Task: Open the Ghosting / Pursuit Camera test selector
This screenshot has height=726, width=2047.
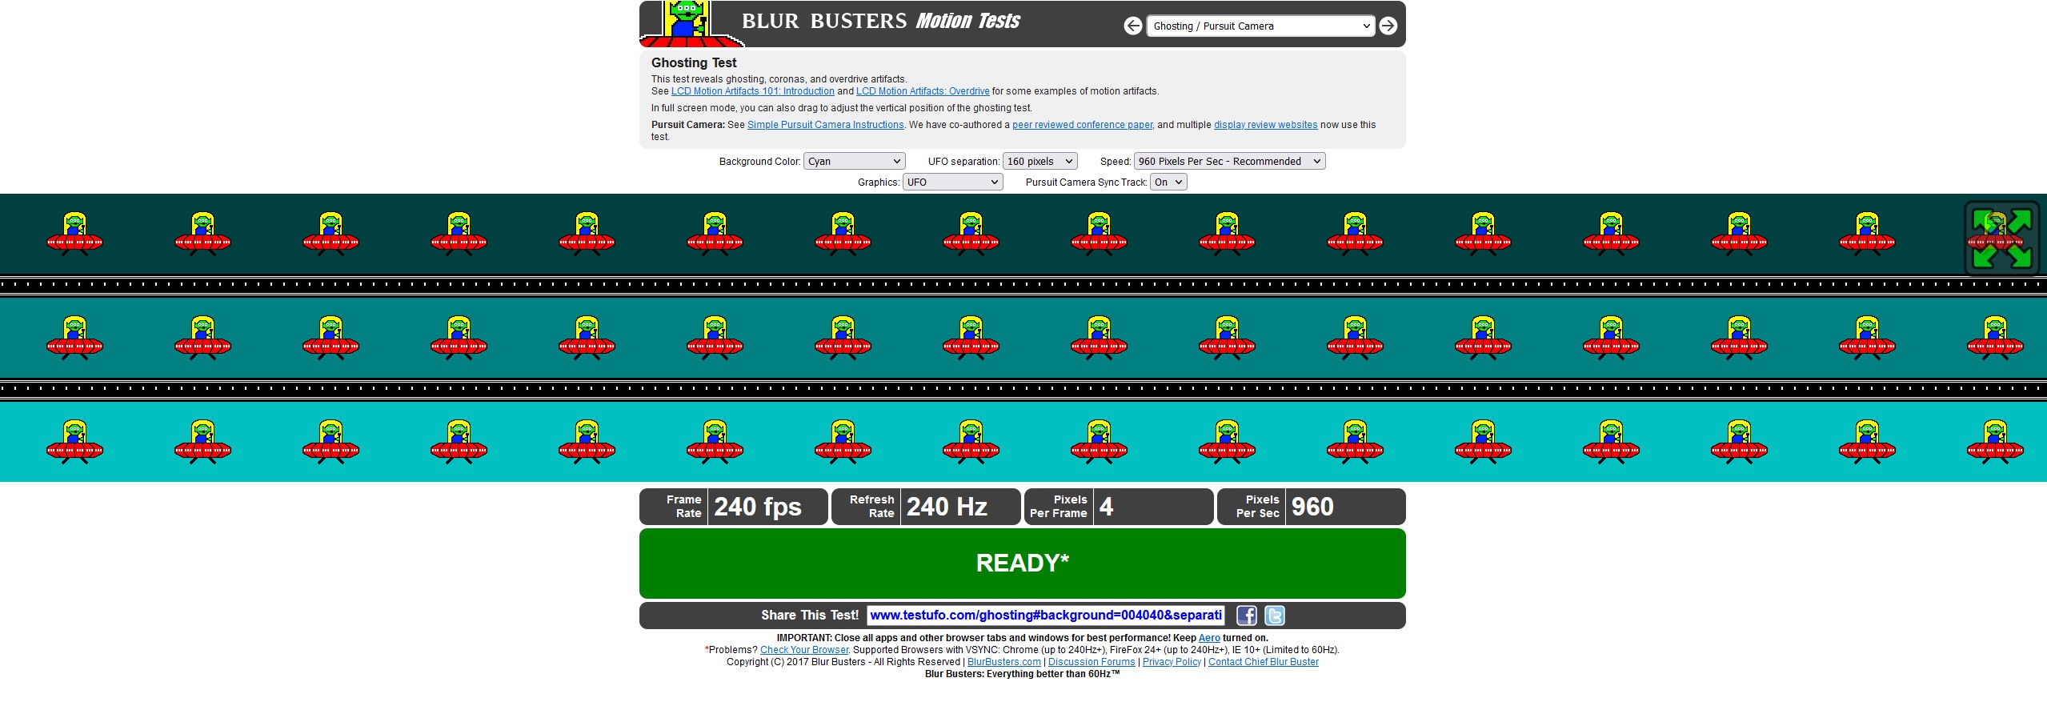Action: click(x=1260, y=26)
